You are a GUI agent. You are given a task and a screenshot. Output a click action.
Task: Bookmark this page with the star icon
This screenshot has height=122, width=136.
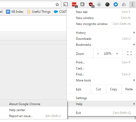click(57, 4)
